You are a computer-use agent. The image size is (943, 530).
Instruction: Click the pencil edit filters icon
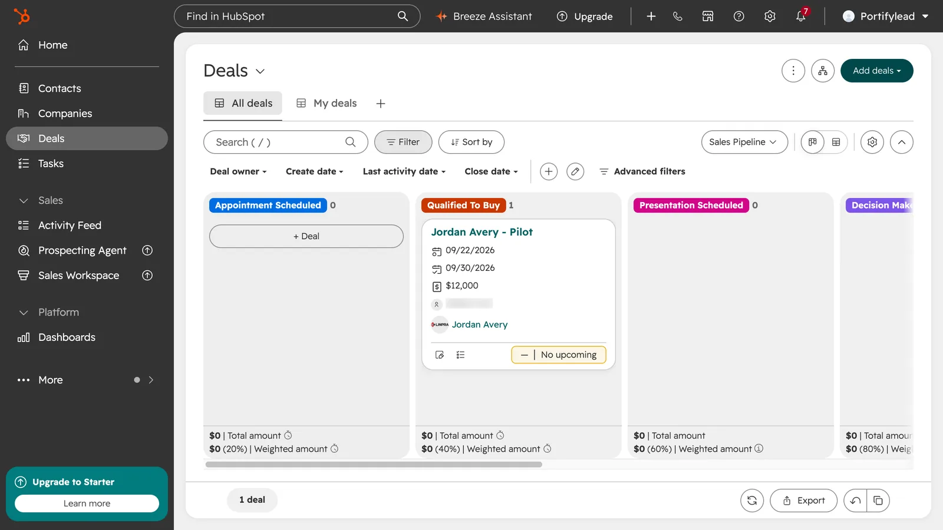(x=575, y=171)
